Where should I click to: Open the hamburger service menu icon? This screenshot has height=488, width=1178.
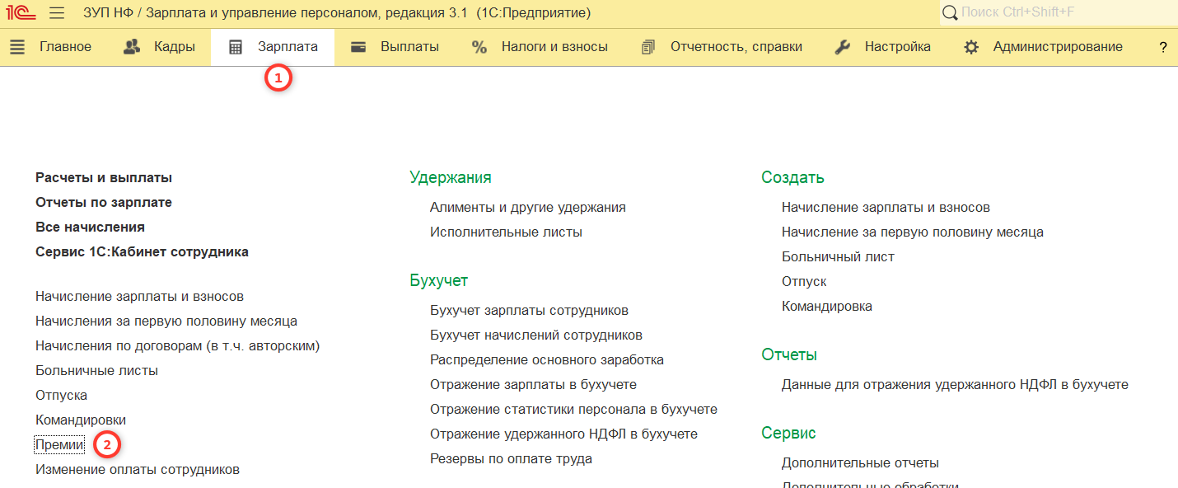pos(57,13)
